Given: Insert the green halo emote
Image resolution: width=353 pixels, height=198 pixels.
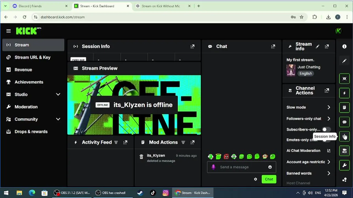Looking at the screenshot, I should [x=218, y=156].
